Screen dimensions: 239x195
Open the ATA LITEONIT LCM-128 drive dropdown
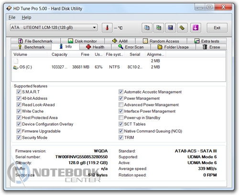(x=54, y=28)
